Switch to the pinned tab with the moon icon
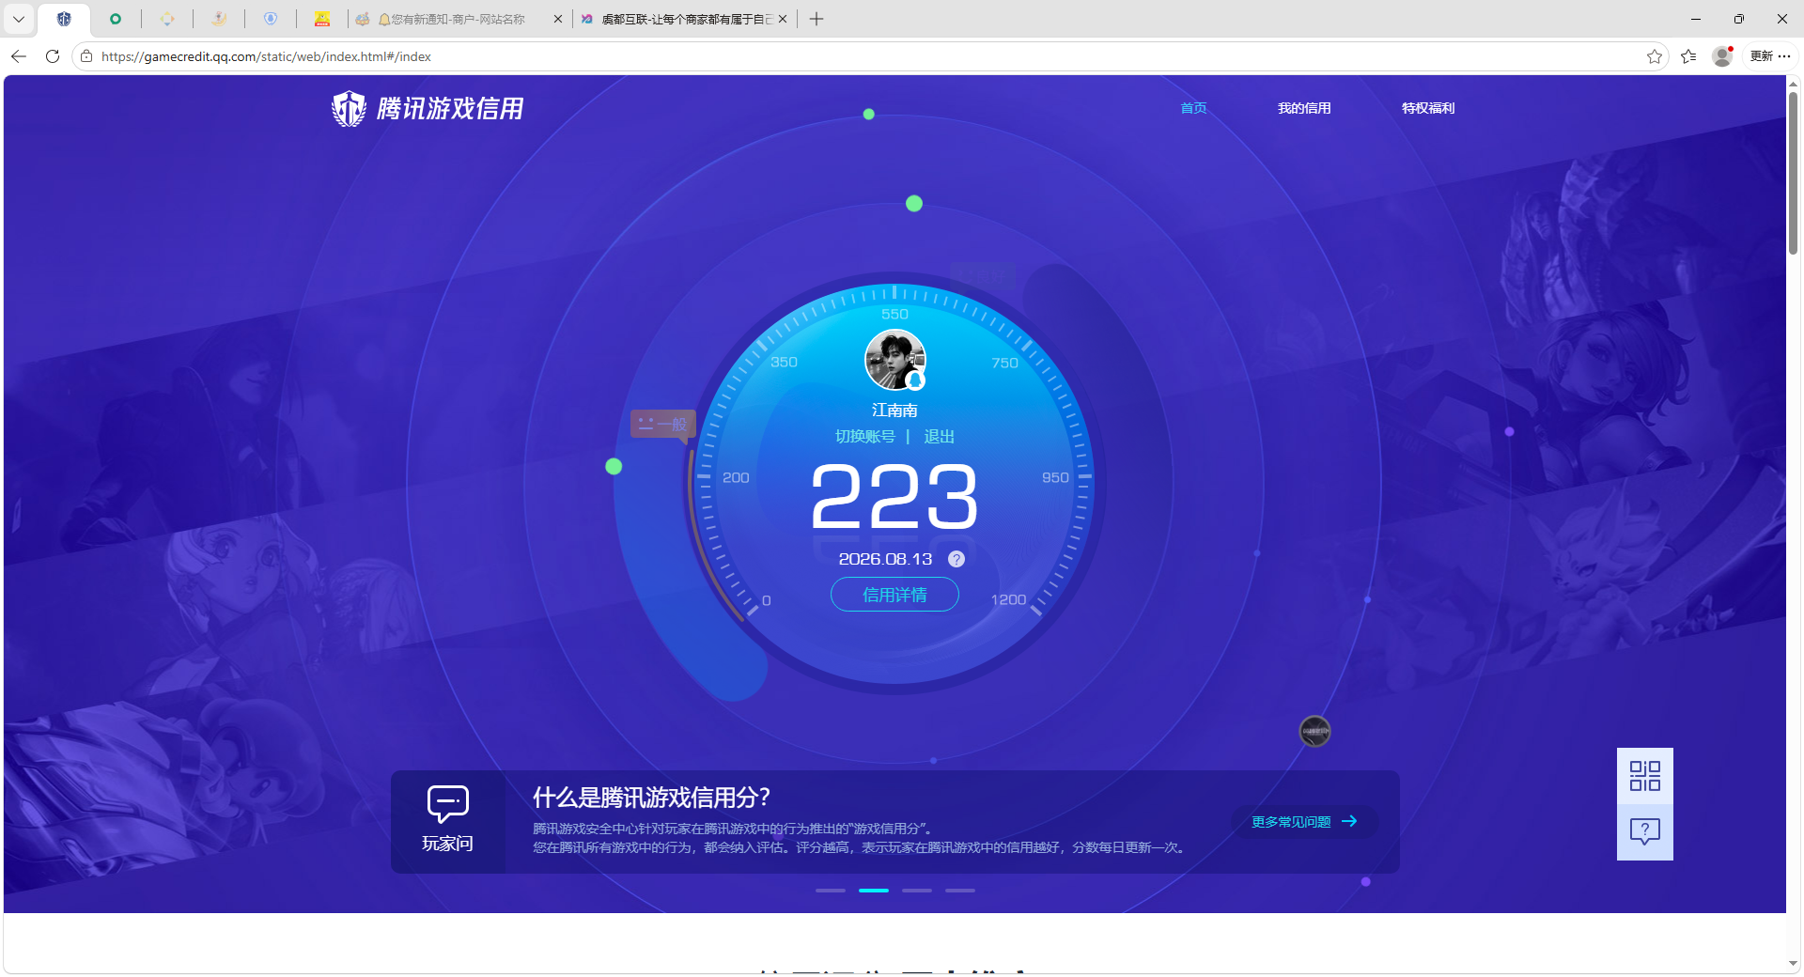This screenshot has height=977, width=1804. pos(219,19)
